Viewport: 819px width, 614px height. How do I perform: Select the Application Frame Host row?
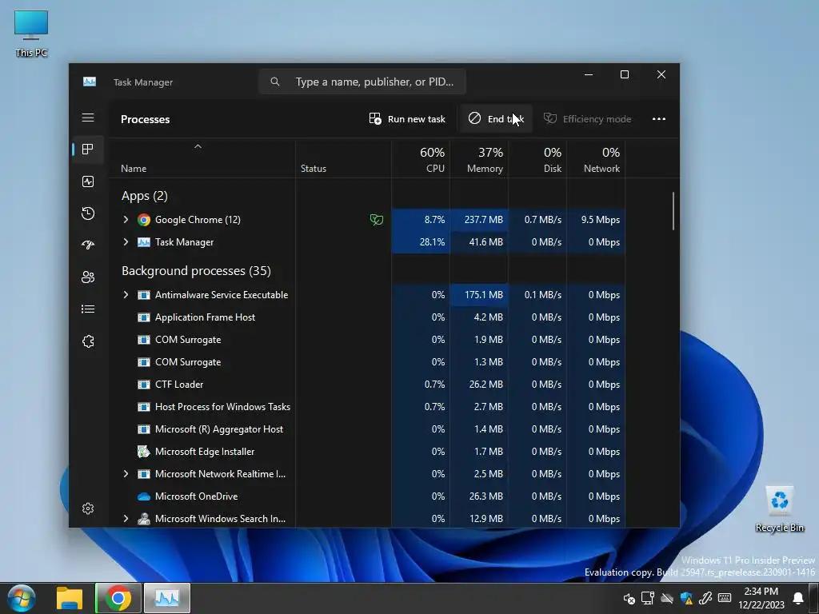click(x=366, y=317)
